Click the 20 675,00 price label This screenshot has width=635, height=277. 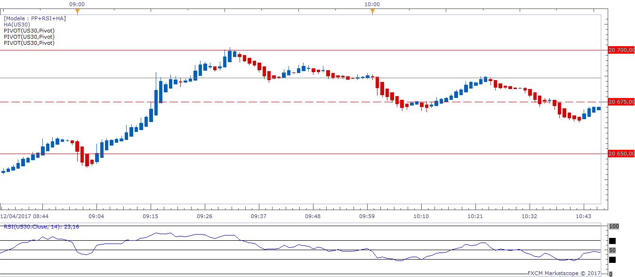pyautogui.click(x=621, y=102)
